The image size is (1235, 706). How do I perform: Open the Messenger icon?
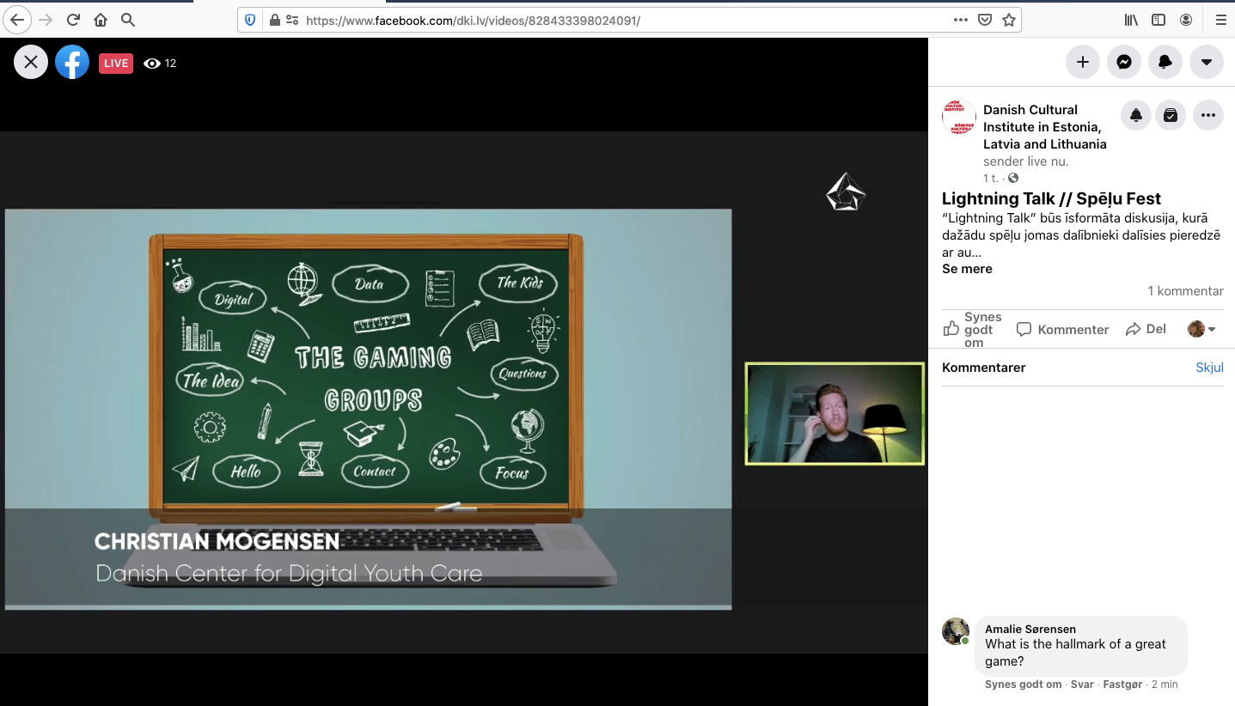tap(1123, 62)
